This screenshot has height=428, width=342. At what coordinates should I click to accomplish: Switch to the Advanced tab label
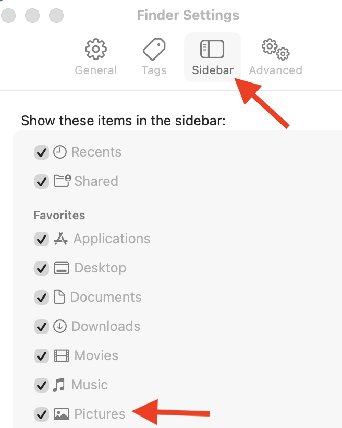[x=275, y=70]
